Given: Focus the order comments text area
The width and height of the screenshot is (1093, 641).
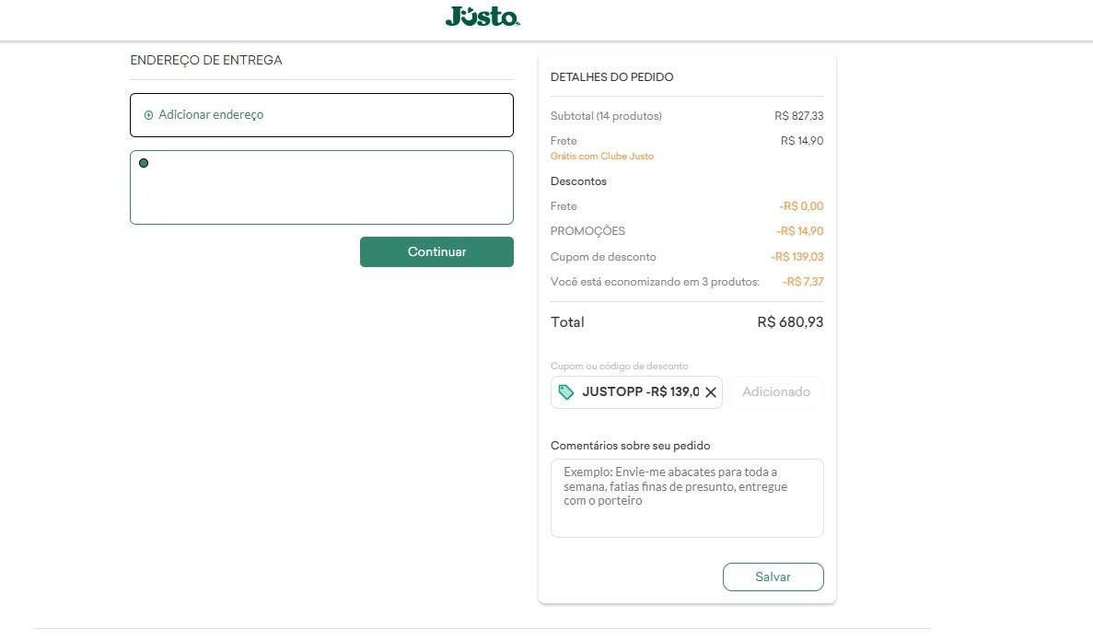Looking at the screenshot, I should [687, 498].
